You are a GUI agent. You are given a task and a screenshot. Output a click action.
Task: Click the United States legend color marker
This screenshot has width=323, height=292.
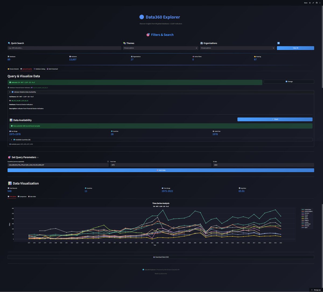(303, 209)
